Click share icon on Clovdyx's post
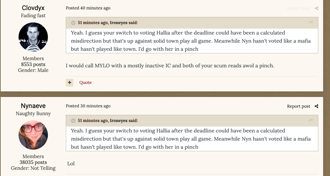 [316, 8]
